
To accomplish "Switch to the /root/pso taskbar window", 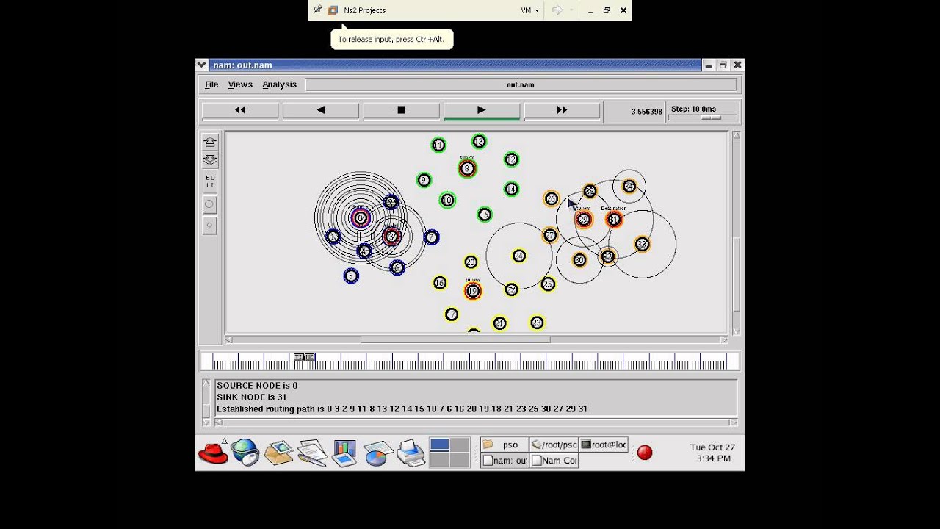I will click(x=554, y=445).
